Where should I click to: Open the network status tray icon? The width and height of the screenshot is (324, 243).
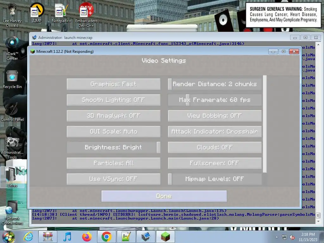coord(284,237)
